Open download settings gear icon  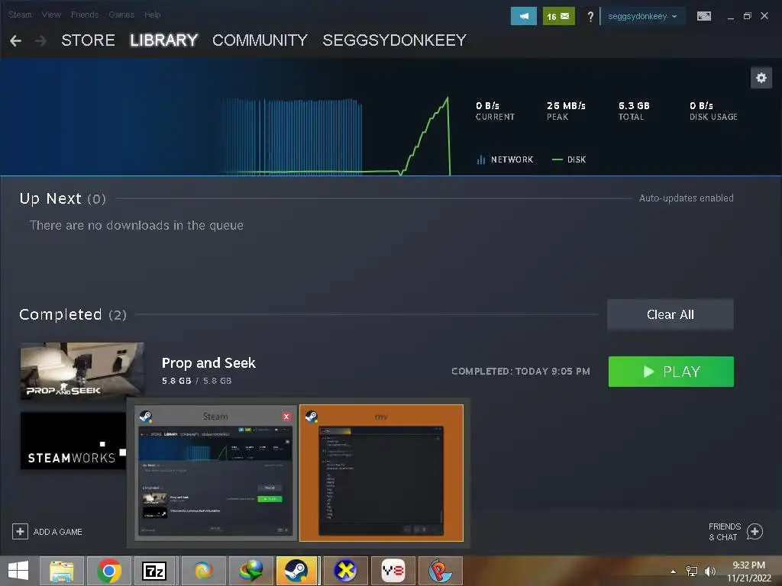pyautogui.click(x=761, y=78)
